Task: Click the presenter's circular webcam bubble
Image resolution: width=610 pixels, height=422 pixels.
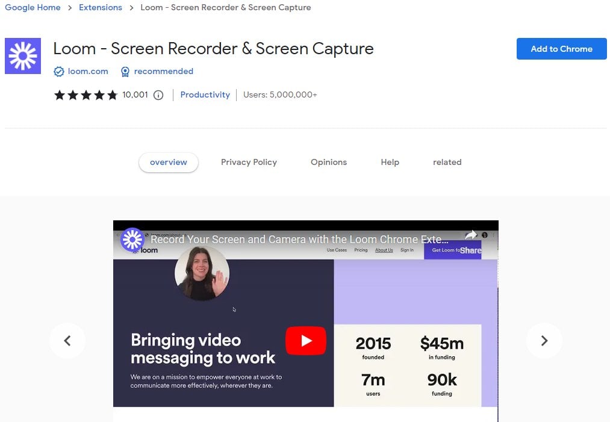Action: pyautogui.click(x=202, y=273)
